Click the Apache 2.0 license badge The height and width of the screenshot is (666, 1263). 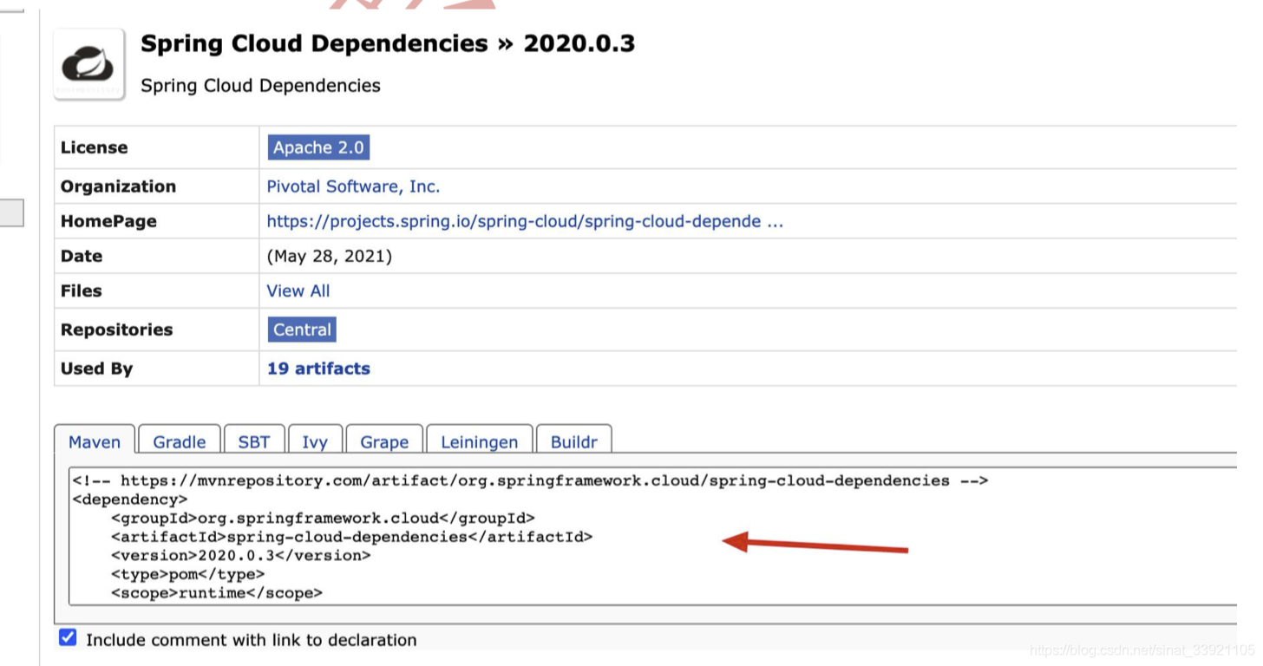(x=318, y=147)
